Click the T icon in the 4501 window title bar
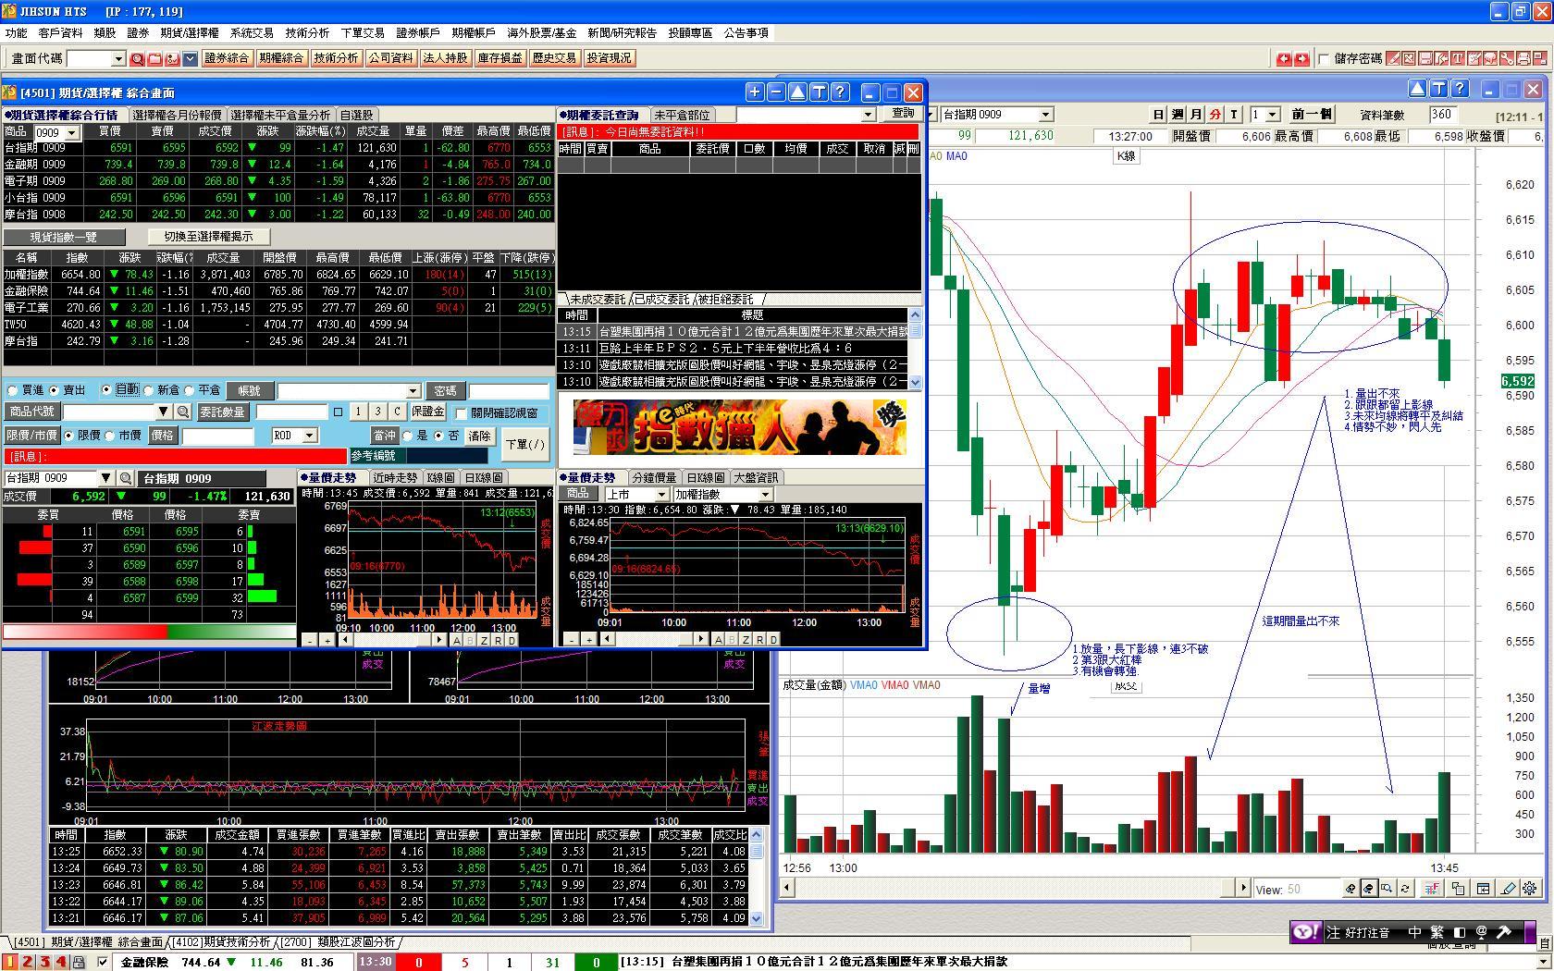The image size is (1554, 971). (819, 92)
